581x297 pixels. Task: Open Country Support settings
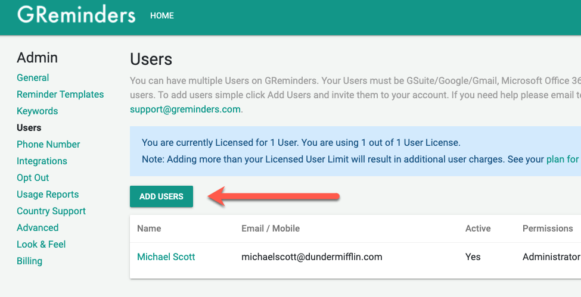(51, 211)
